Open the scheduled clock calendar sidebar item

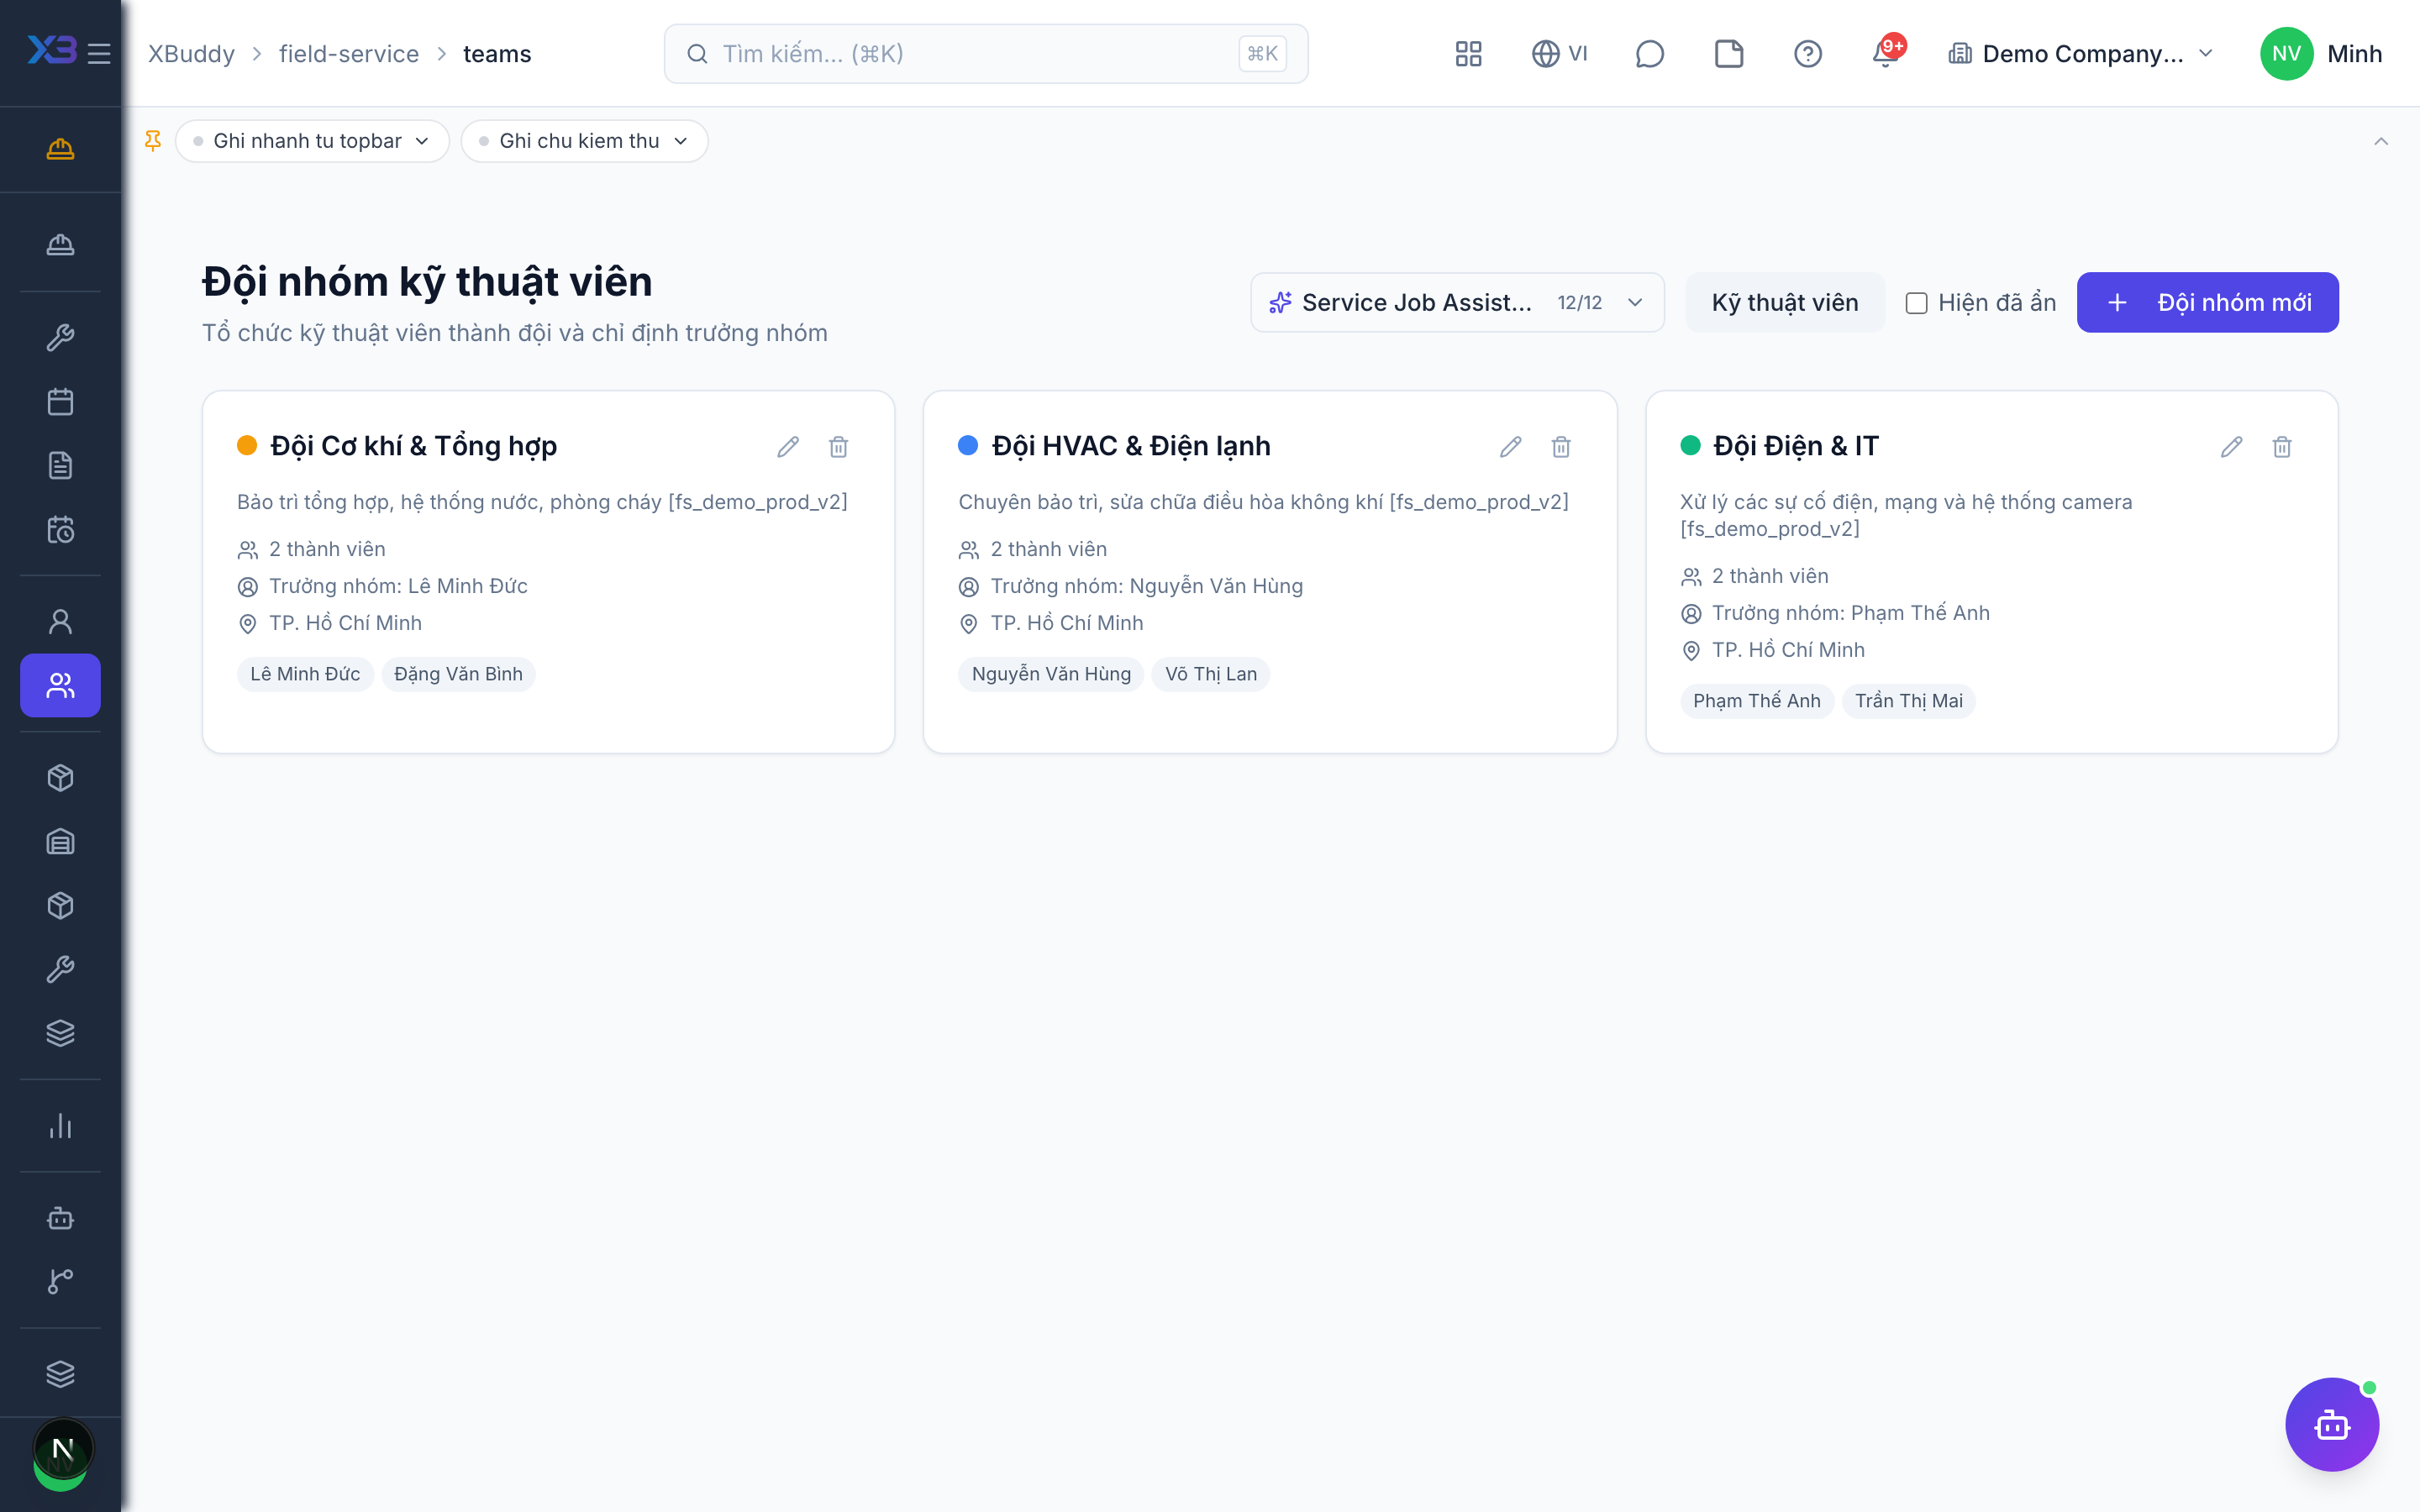click(60, 529)
